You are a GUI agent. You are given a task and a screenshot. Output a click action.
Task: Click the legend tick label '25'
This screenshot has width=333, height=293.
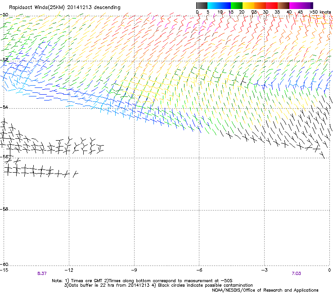coord(254,12)
